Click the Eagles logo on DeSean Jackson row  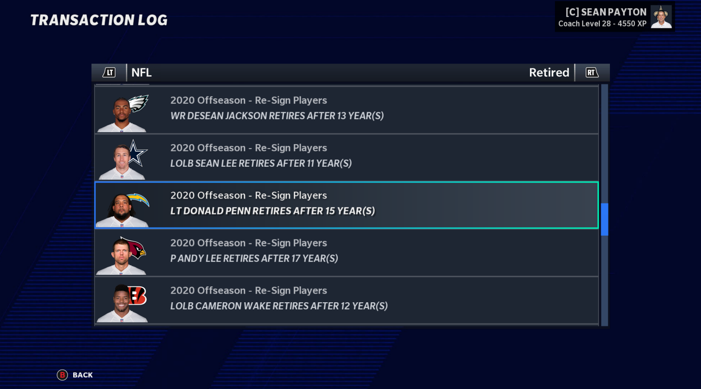point(139,103)
